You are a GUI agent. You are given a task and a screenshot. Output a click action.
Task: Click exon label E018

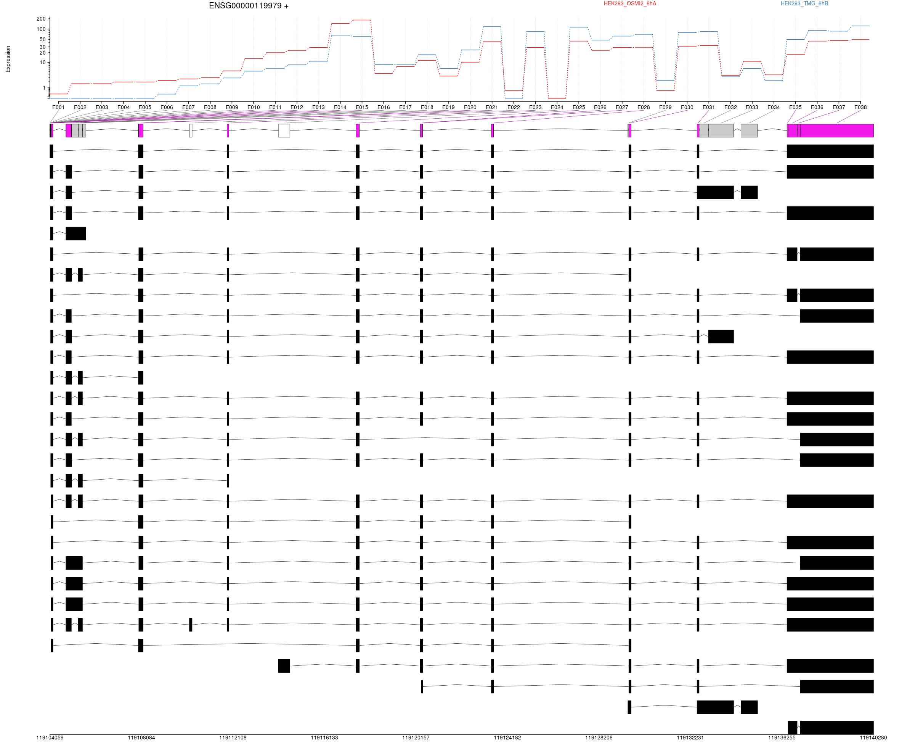[x=427, y=108]
